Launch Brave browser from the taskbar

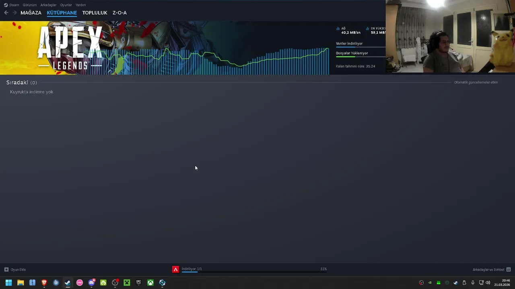point(44,283)
